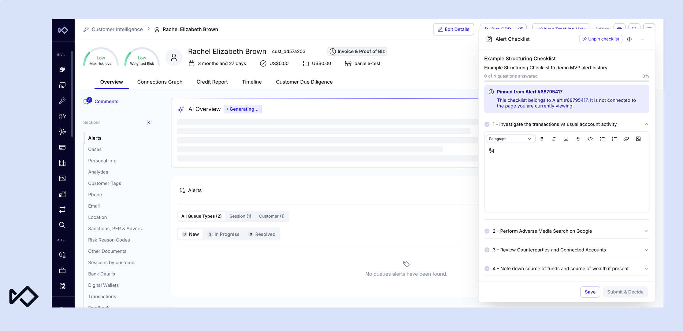Mark question 1 Investigate transactions as done
The width and height of the screenshot is (683, 331).
[487, 124]
